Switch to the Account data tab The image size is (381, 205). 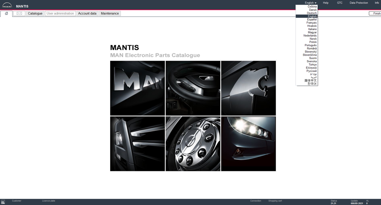(87, 13)
